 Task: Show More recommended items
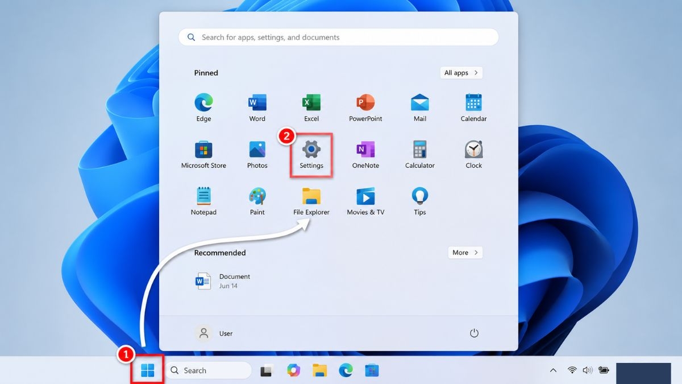465,253
